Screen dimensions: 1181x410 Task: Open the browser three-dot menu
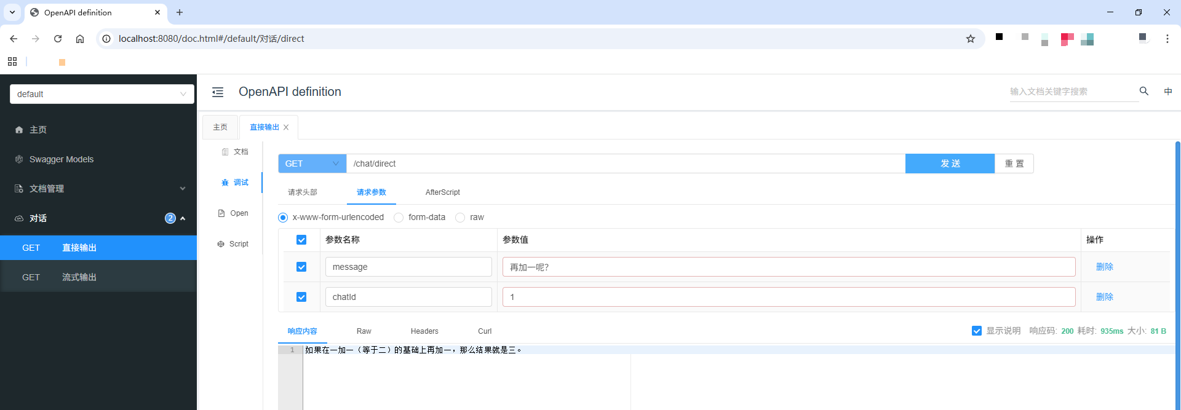point(1167,39)
